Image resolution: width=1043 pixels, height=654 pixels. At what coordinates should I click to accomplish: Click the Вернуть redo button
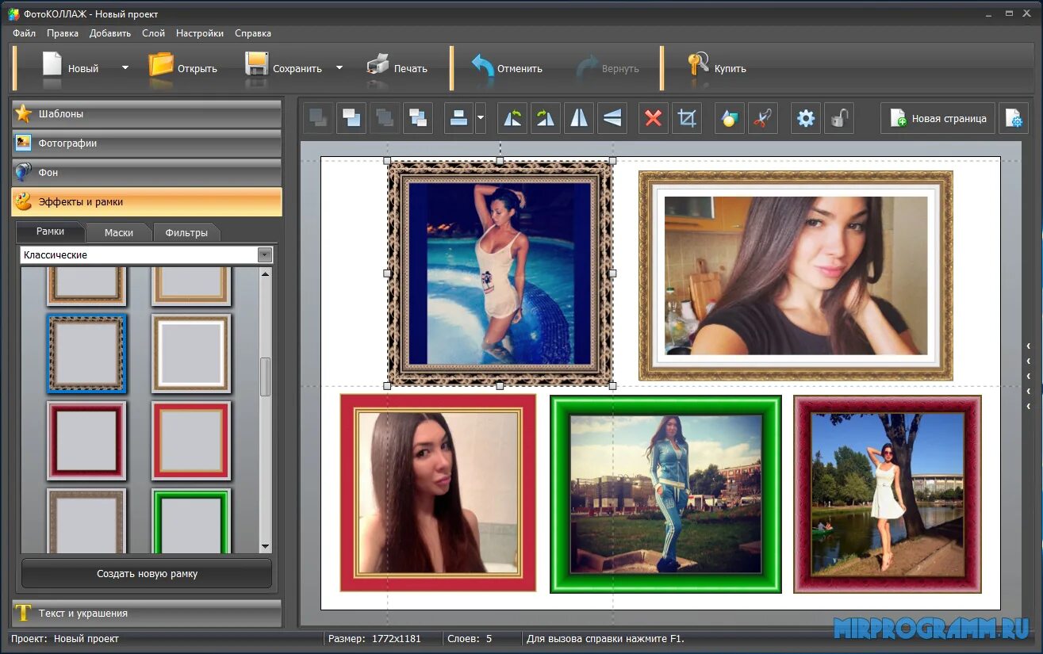pyautogui.click(x=608, y=68)
